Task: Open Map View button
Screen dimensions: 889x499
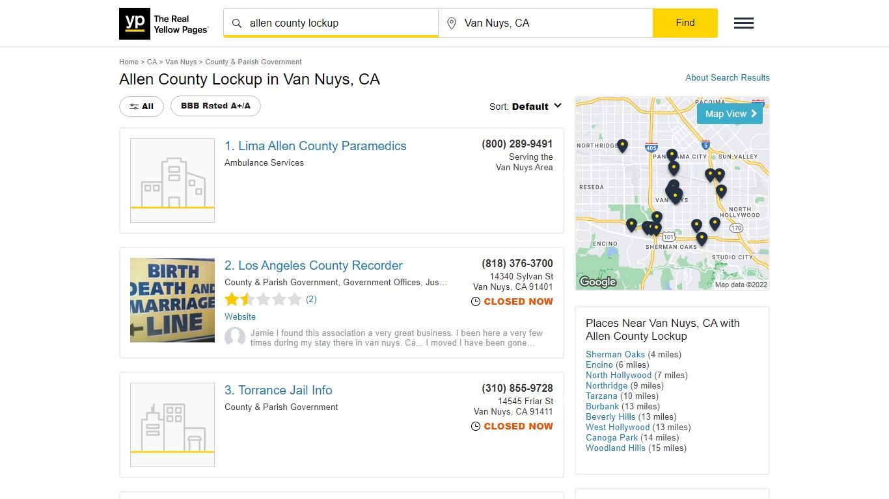Action: coord(730,114)
